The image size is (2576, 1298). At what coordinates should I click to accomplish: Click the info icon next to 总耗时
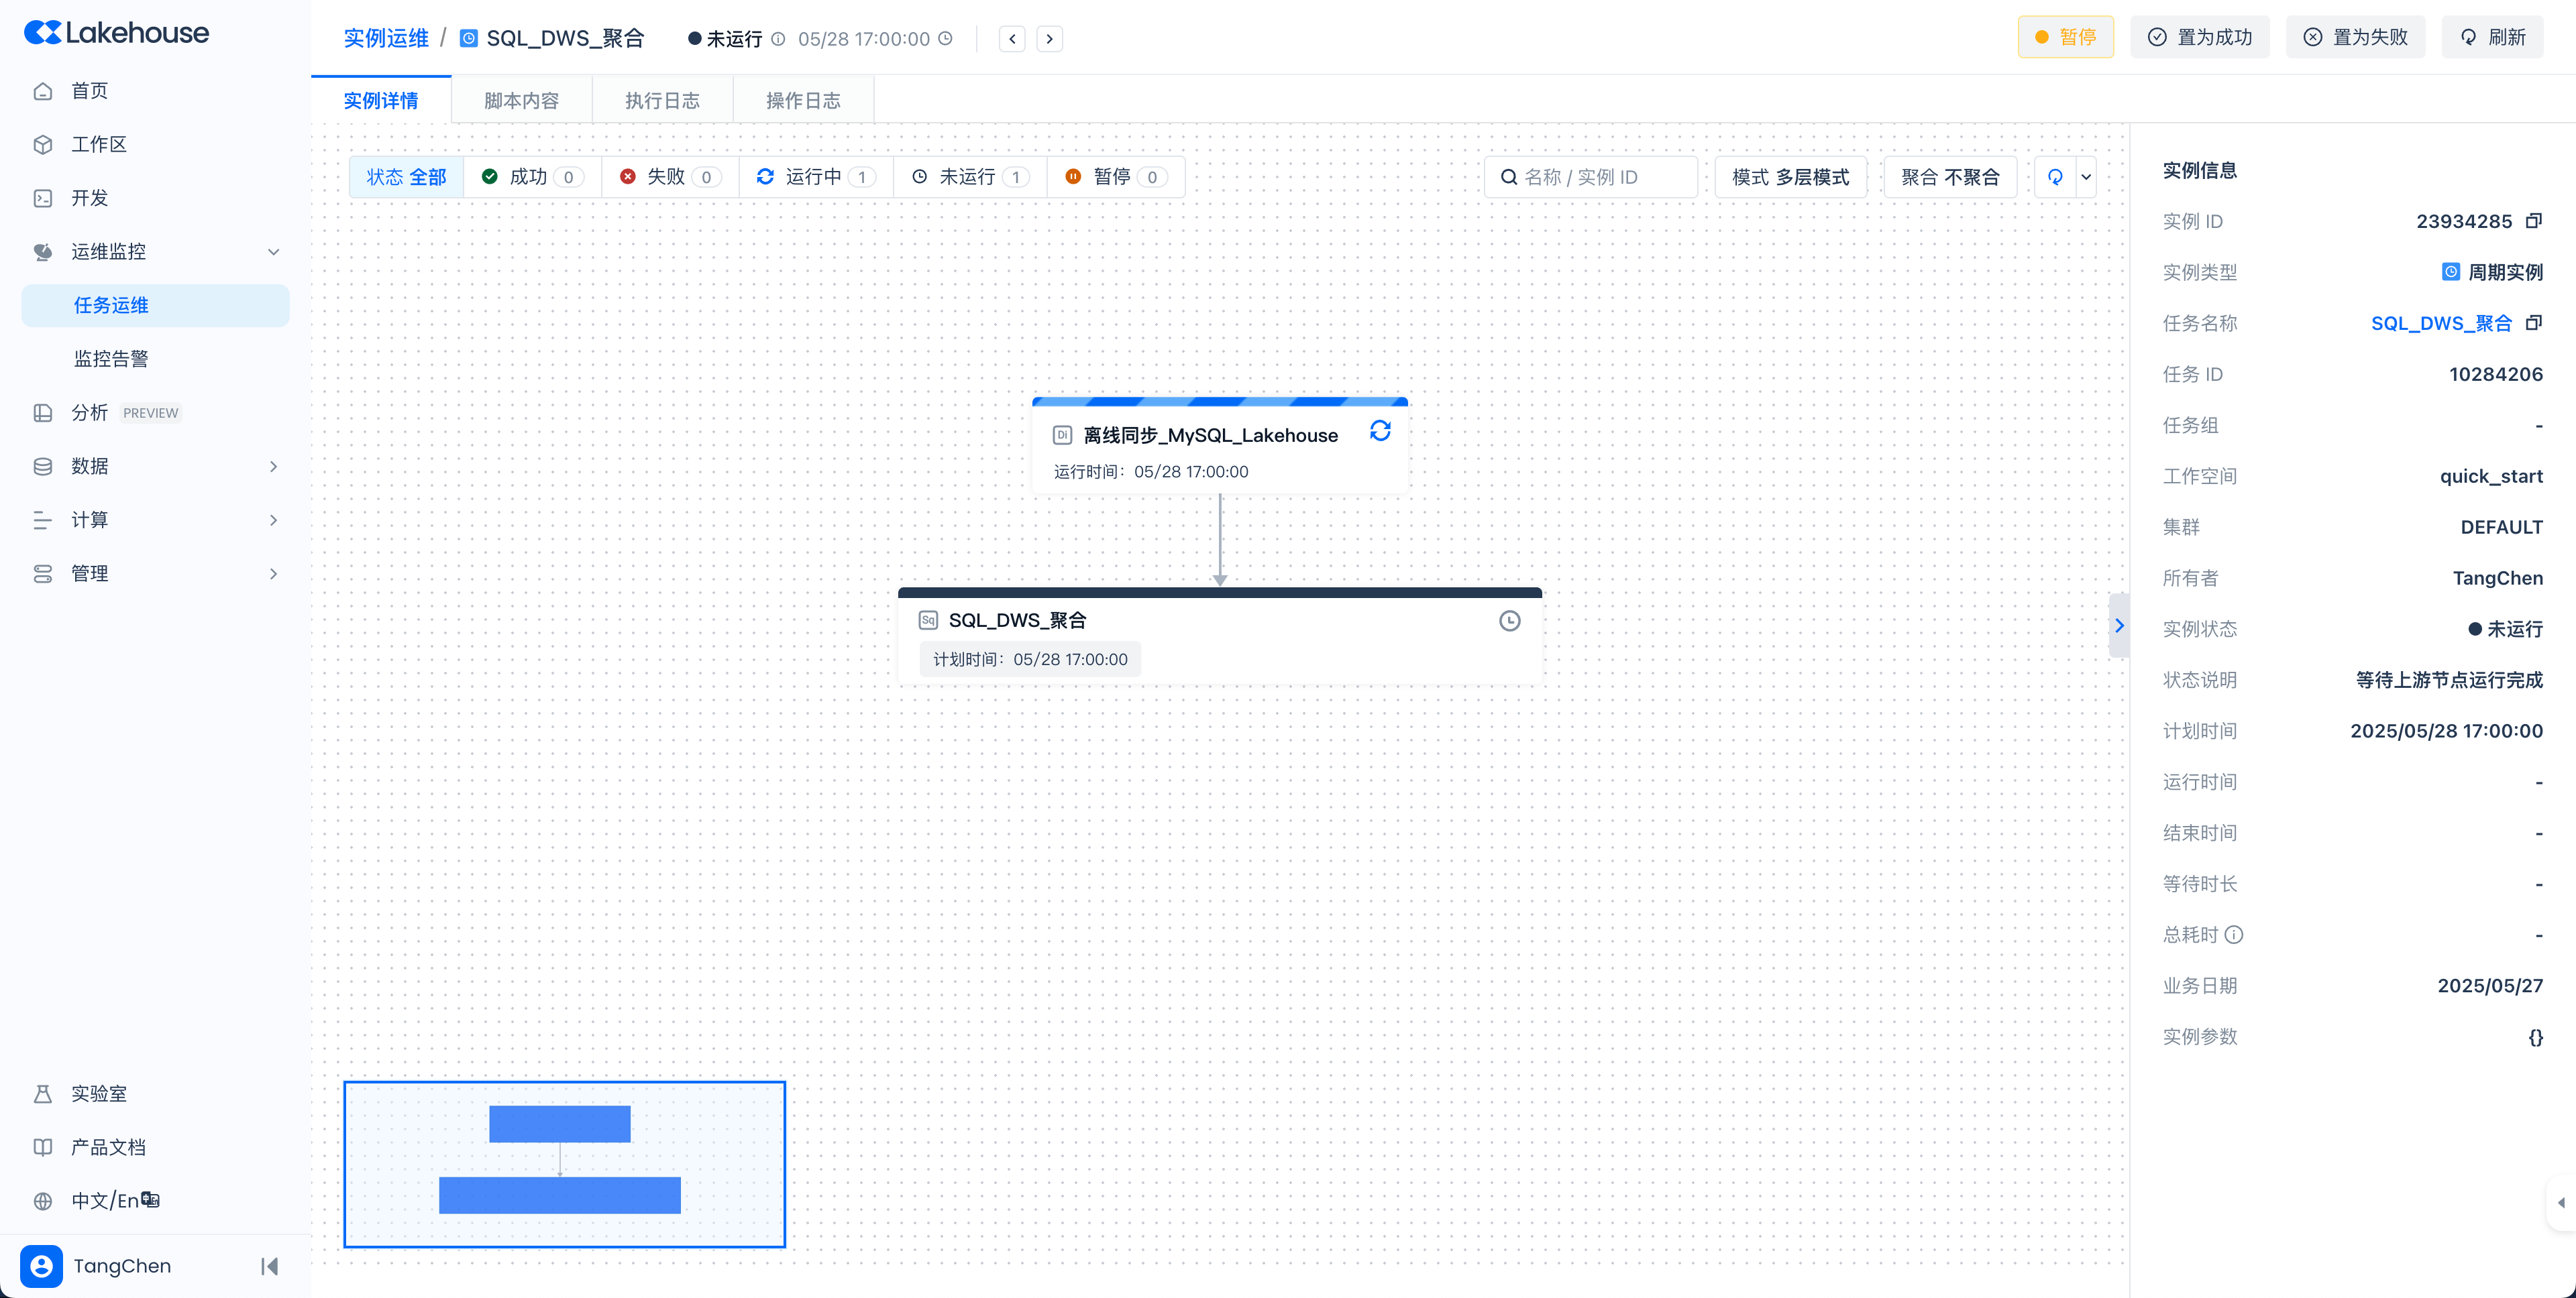[2234, 935]
